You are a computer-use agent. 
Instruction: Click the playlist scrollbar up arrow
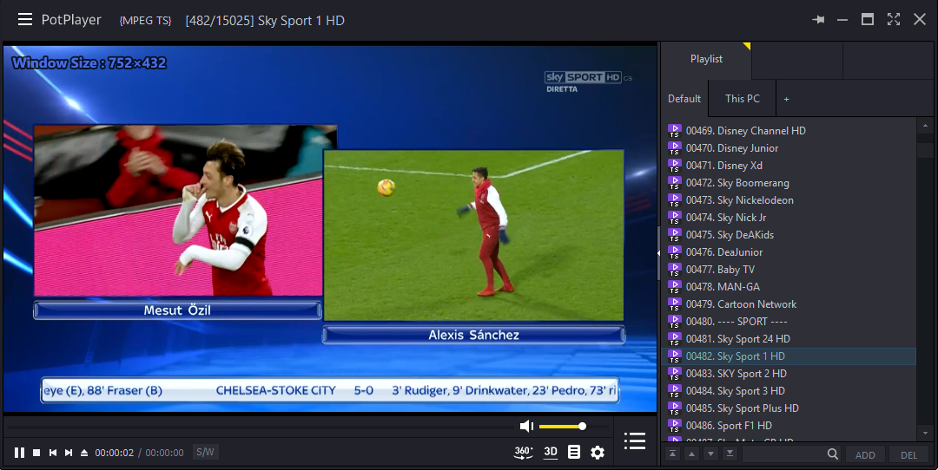(926, 126)
